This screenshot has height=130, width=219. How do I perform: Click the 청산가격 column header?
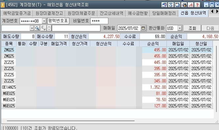[79, 44]
